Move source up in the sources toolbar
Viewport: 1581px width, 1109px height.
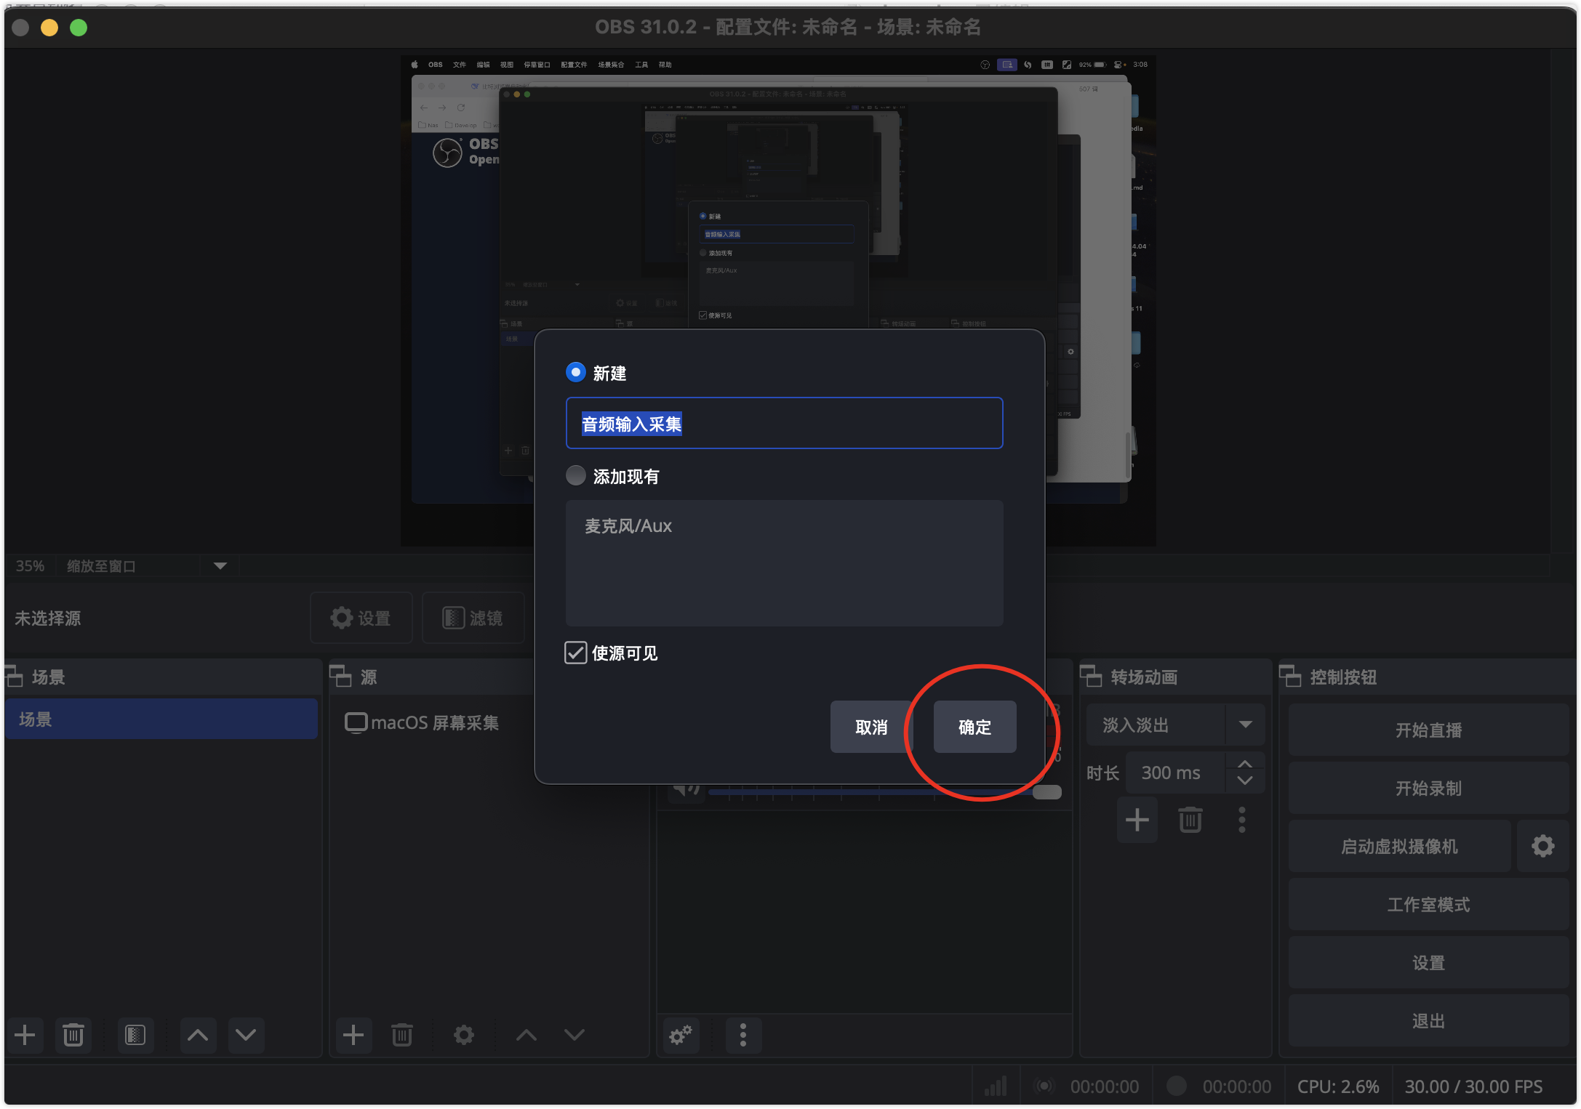tap(527, 1035)
